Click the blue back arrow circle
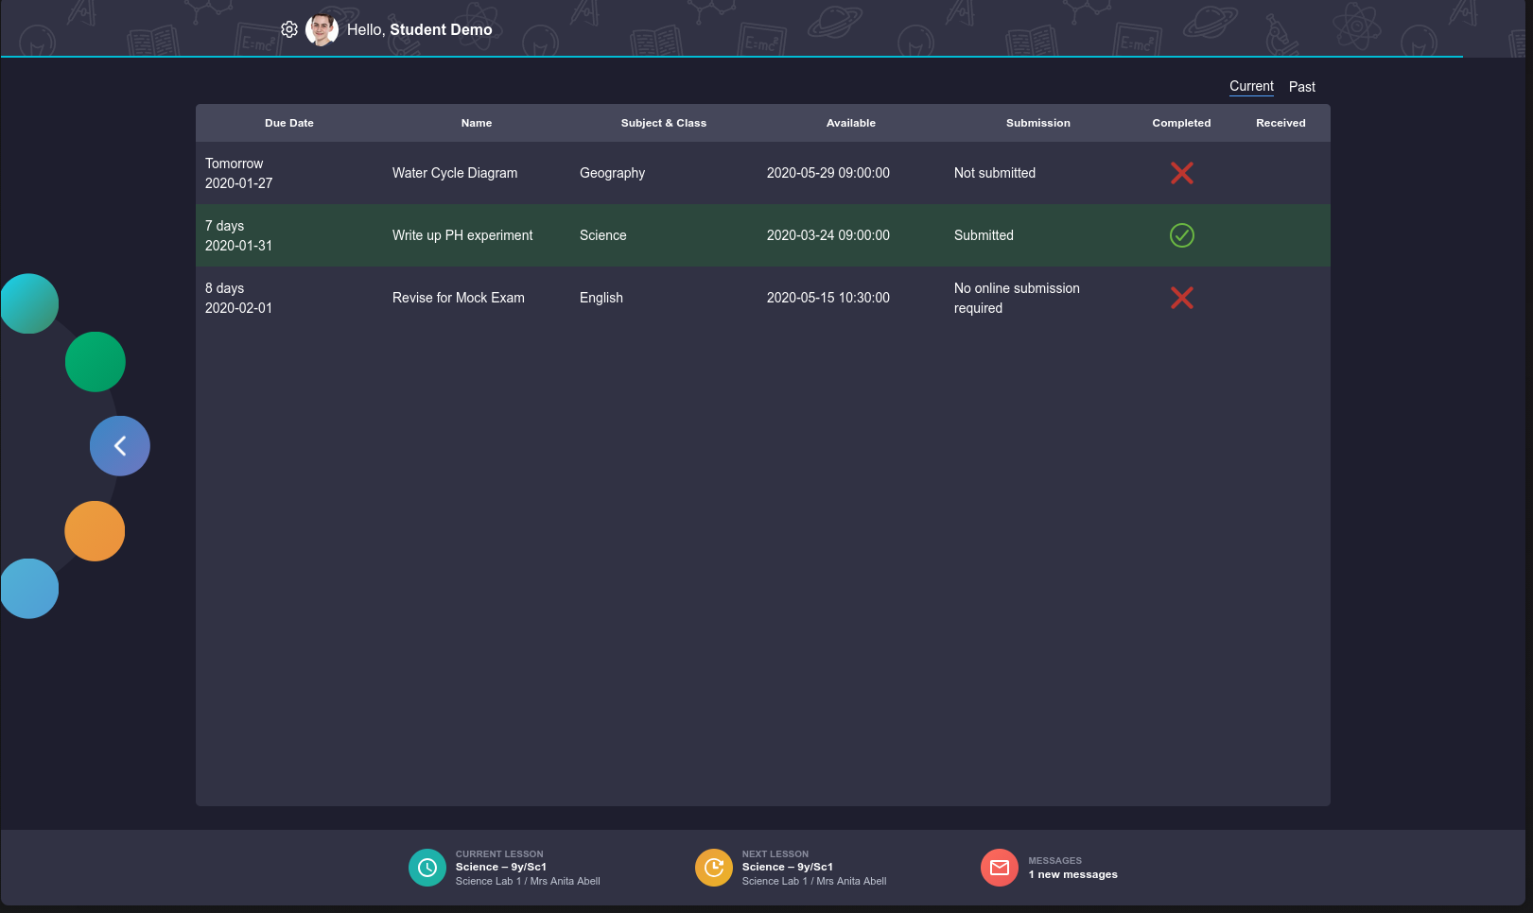1533x913 pixels. tap(120, 446)
